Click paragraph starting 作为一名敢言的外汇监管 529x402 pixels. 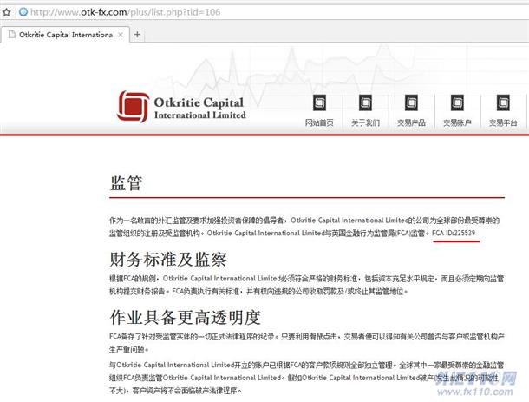[304, 227]
